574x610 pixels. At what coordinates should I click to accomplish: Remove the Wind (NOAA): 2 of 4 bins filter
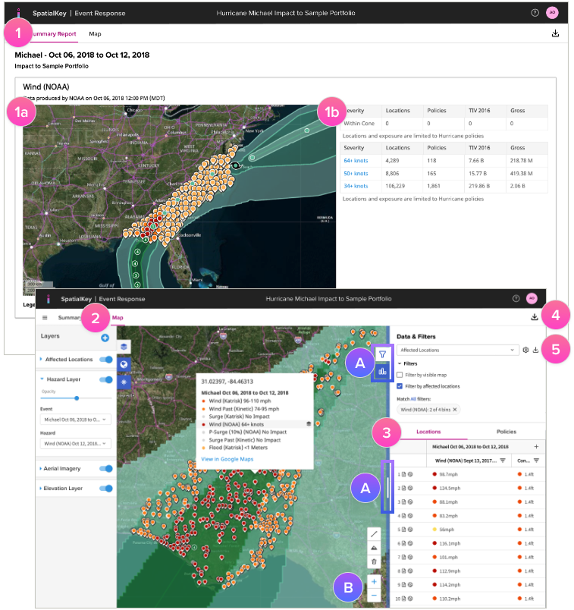coord(455,410)
